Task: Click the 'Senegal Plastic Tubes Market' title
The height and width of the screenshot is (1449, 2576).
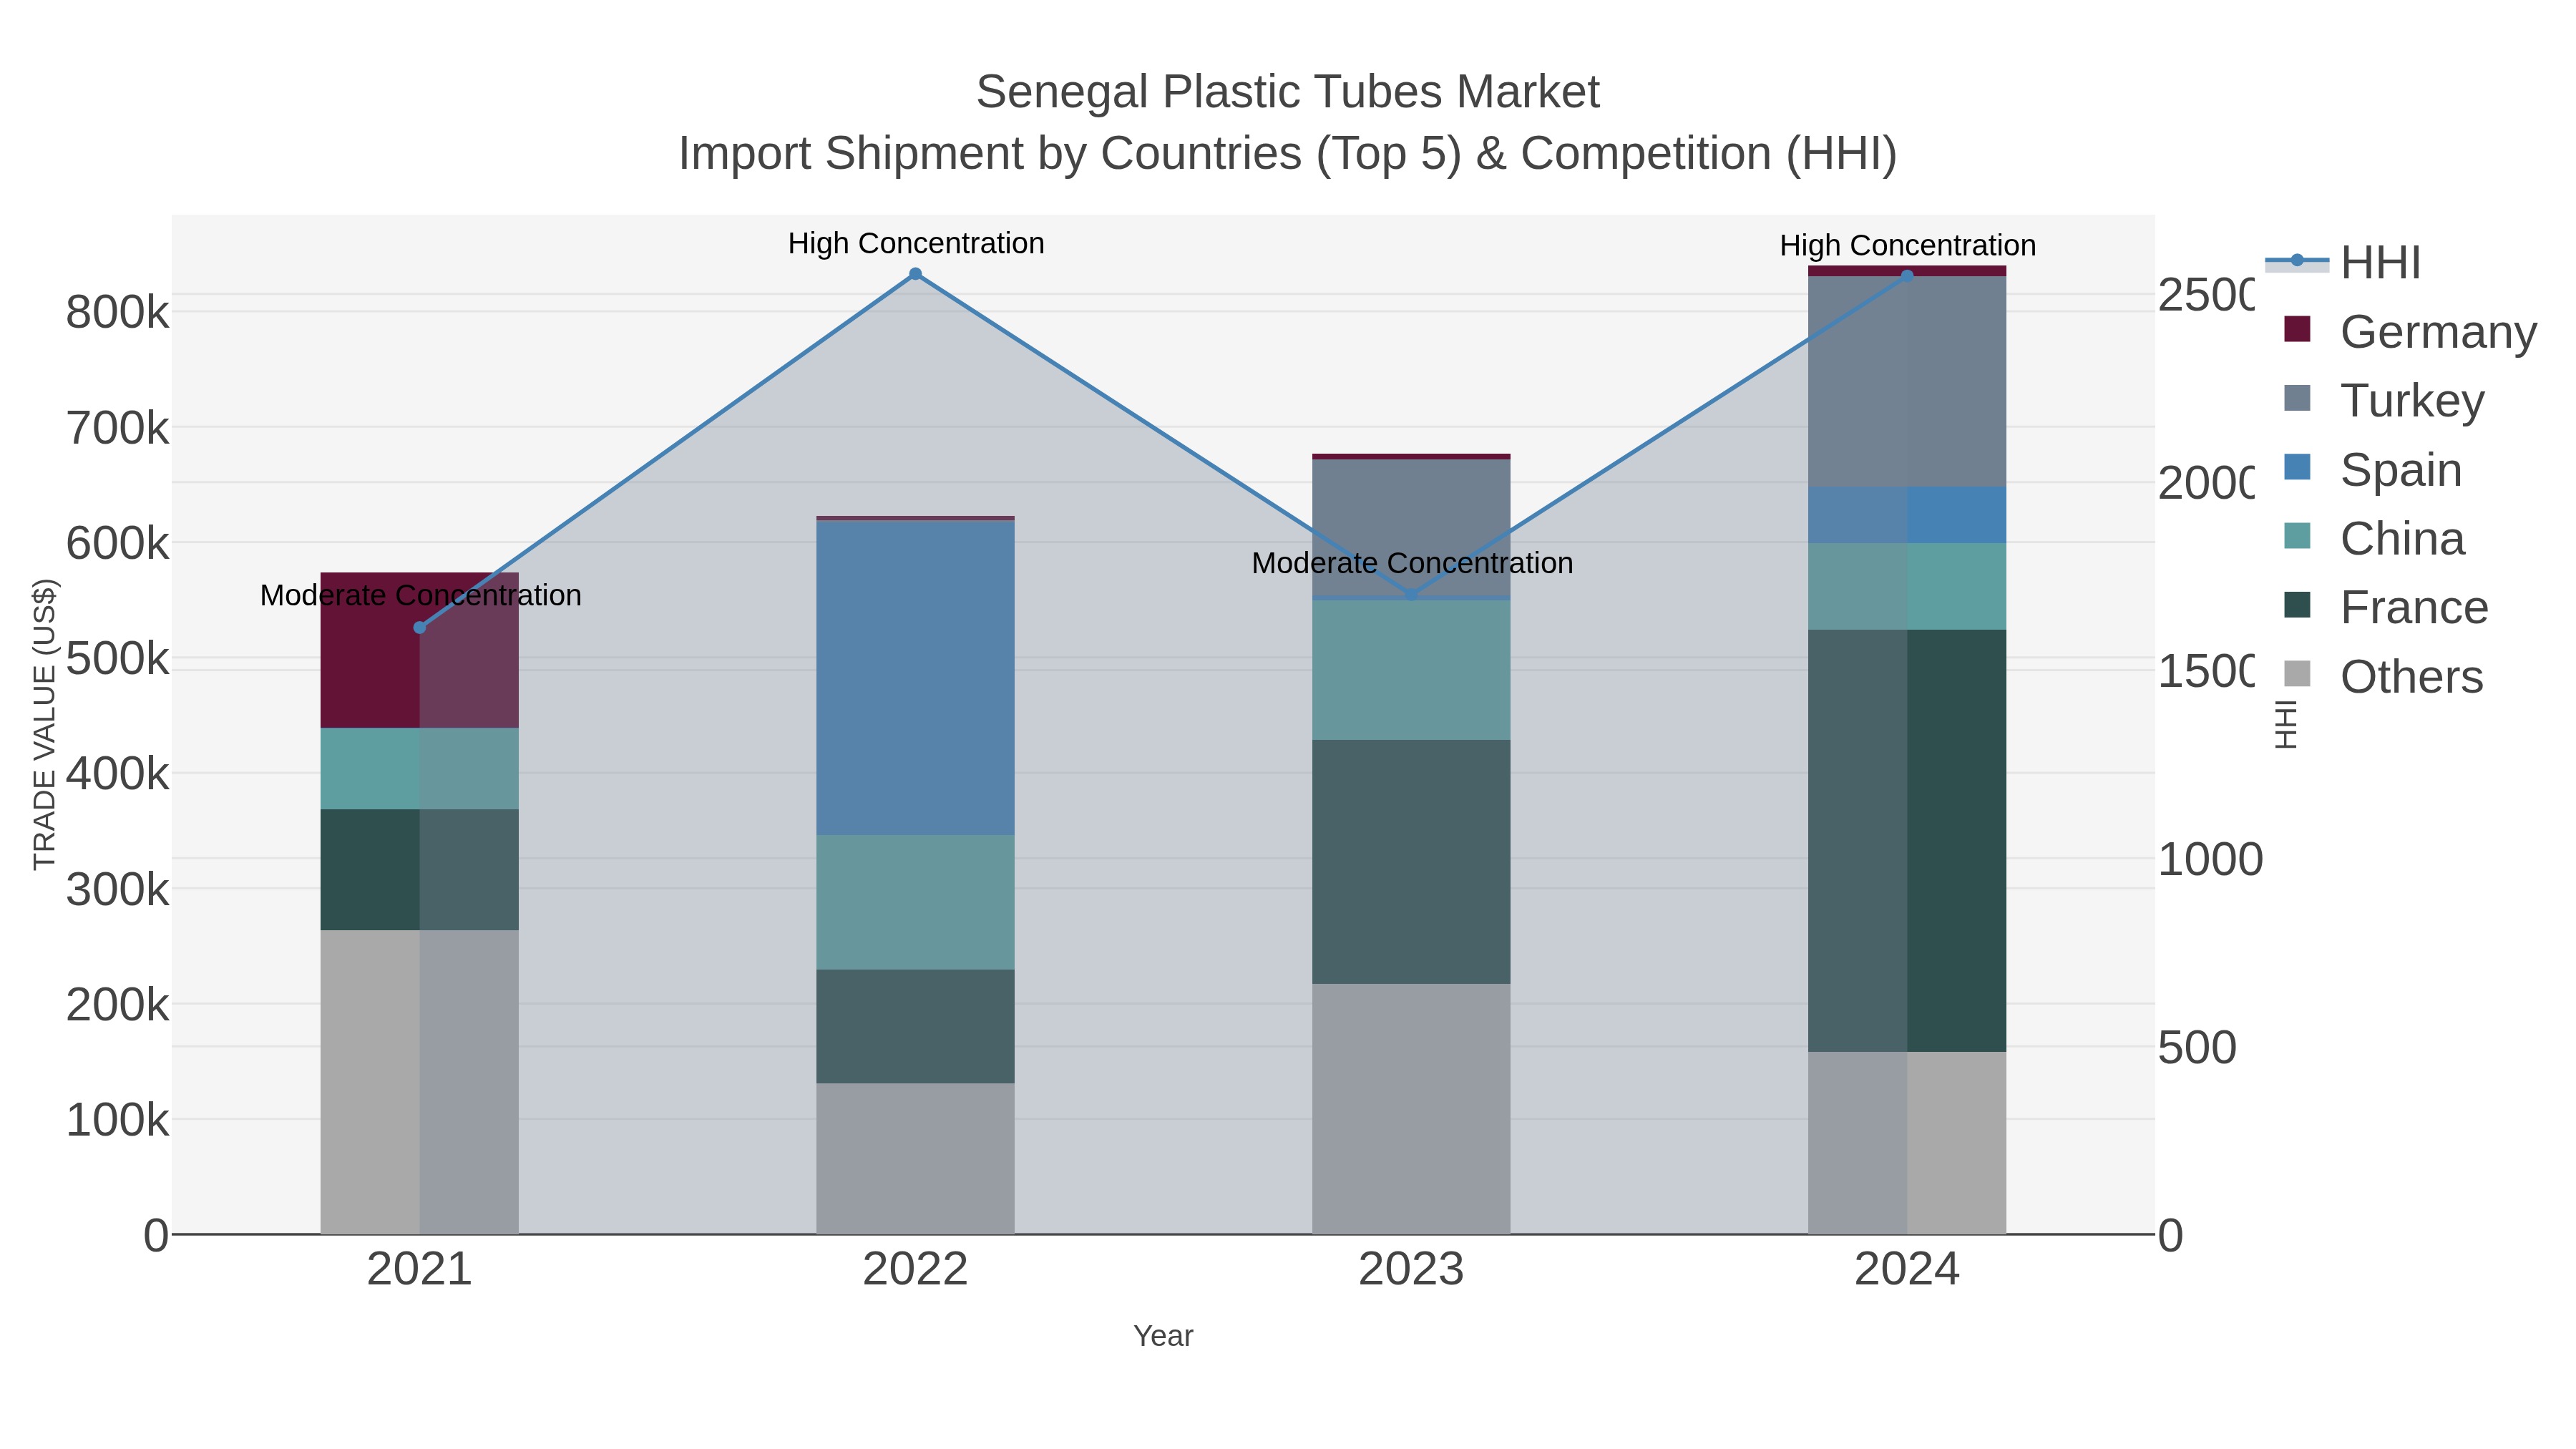Action: (1288, 92)
